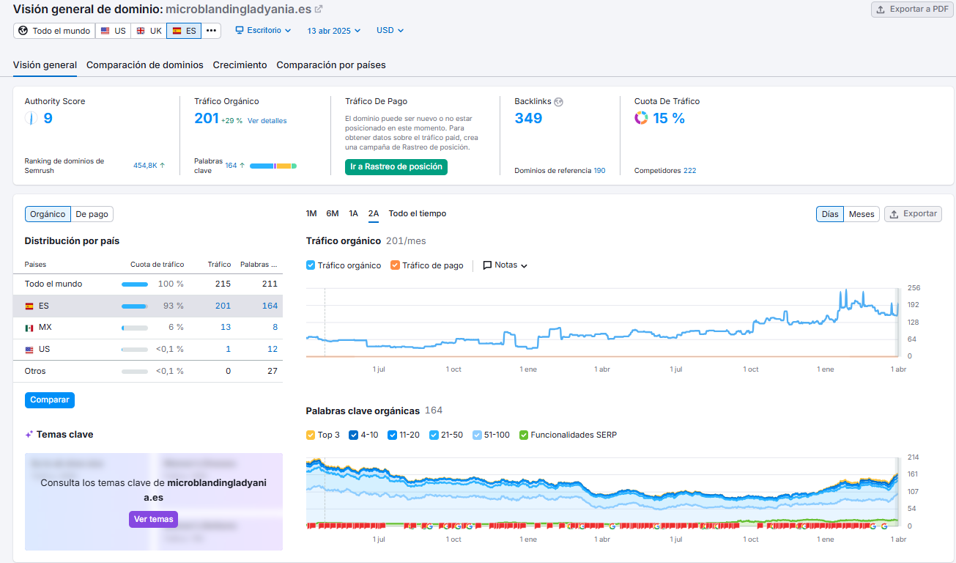
Task: Open the Crecimiento tab
Action: [x=240, y=65]
